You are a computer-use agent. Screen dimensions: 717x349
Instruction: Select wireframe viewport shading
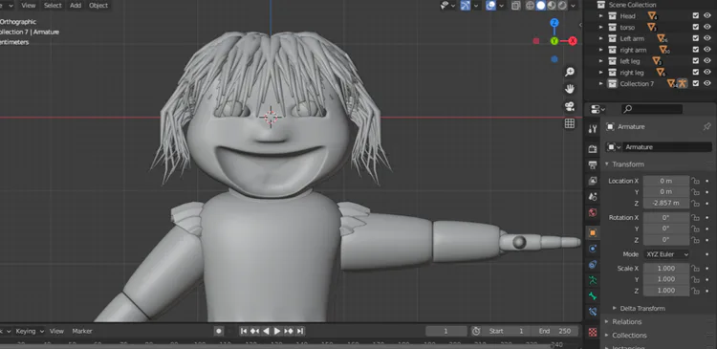530,6
